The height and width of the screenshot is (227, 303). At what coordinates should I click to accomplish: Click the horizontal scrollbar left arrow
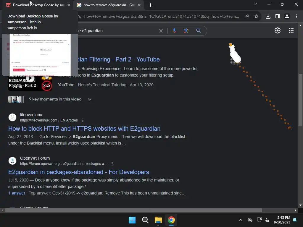2,210
